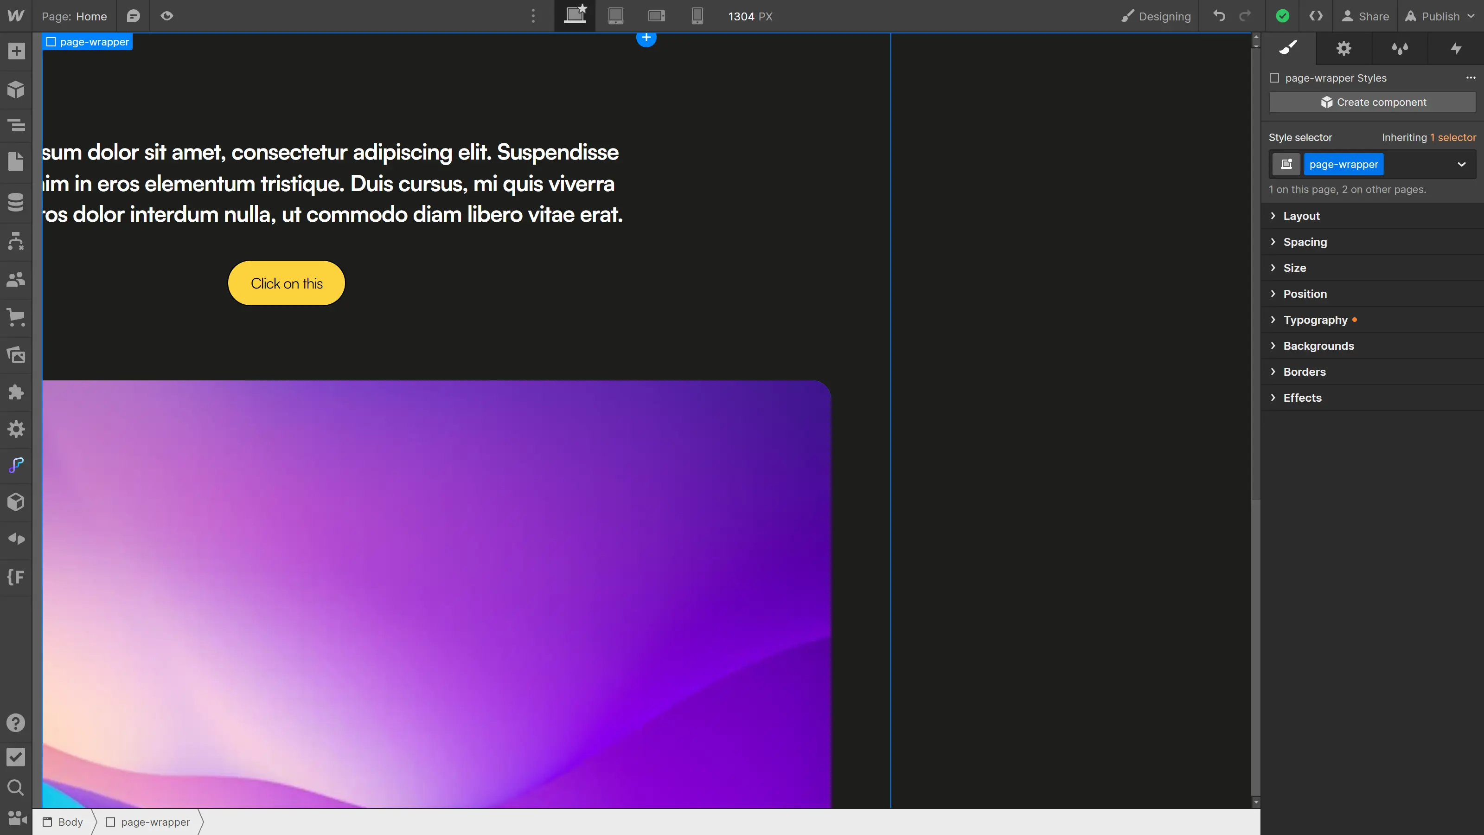Expand the Backgrounds section
Viewport: 1484px width, 835px height.
(1318, 346)
